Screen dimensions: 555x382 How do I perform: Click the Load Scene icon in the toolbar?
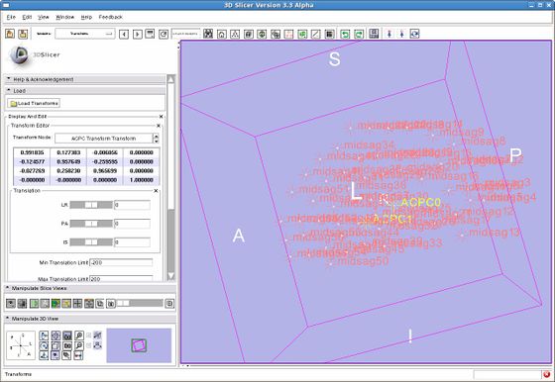click(x=10, y=34)
